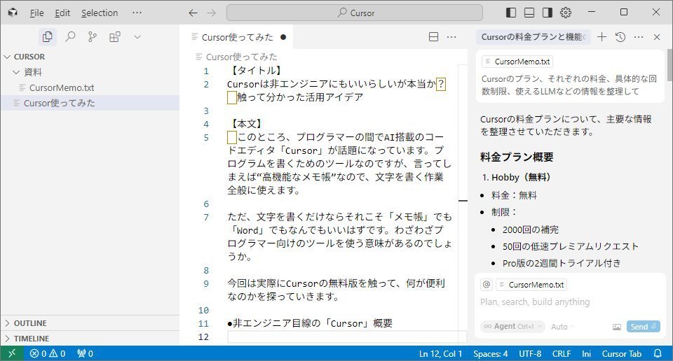Open editor more actions ellipsis
This screenshot has height=361, width=673.
[451, 37]
